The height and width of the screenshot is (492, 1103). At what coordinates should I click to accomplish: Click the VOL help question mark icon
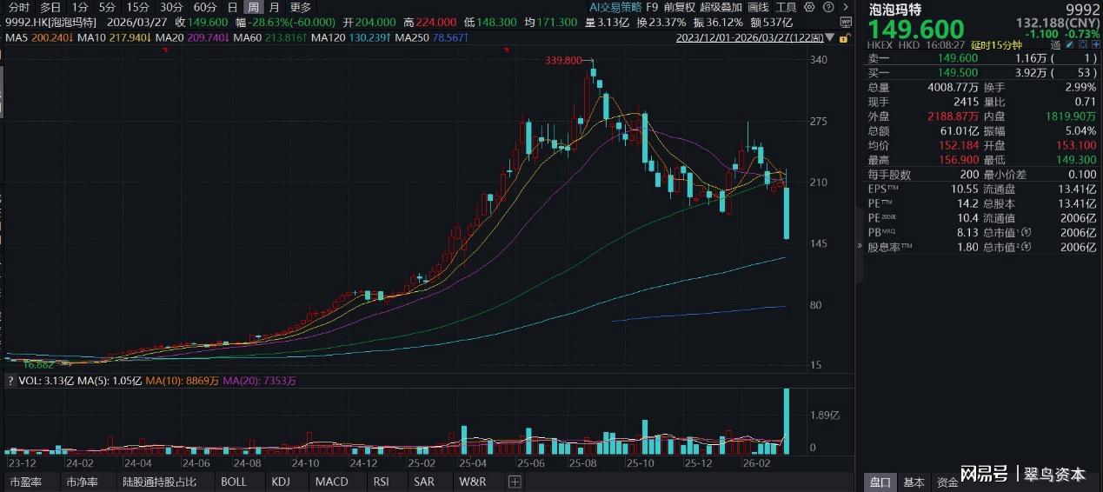[x=10, y=381]
